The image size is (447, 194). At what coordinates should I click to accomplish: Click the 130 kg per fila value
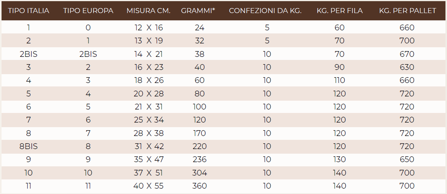click(339, 159)
